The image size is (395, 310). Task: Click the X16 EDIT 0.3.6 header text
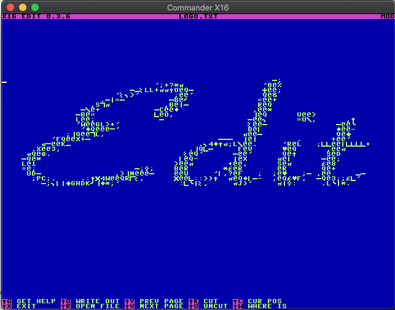[x=36, y=17]
